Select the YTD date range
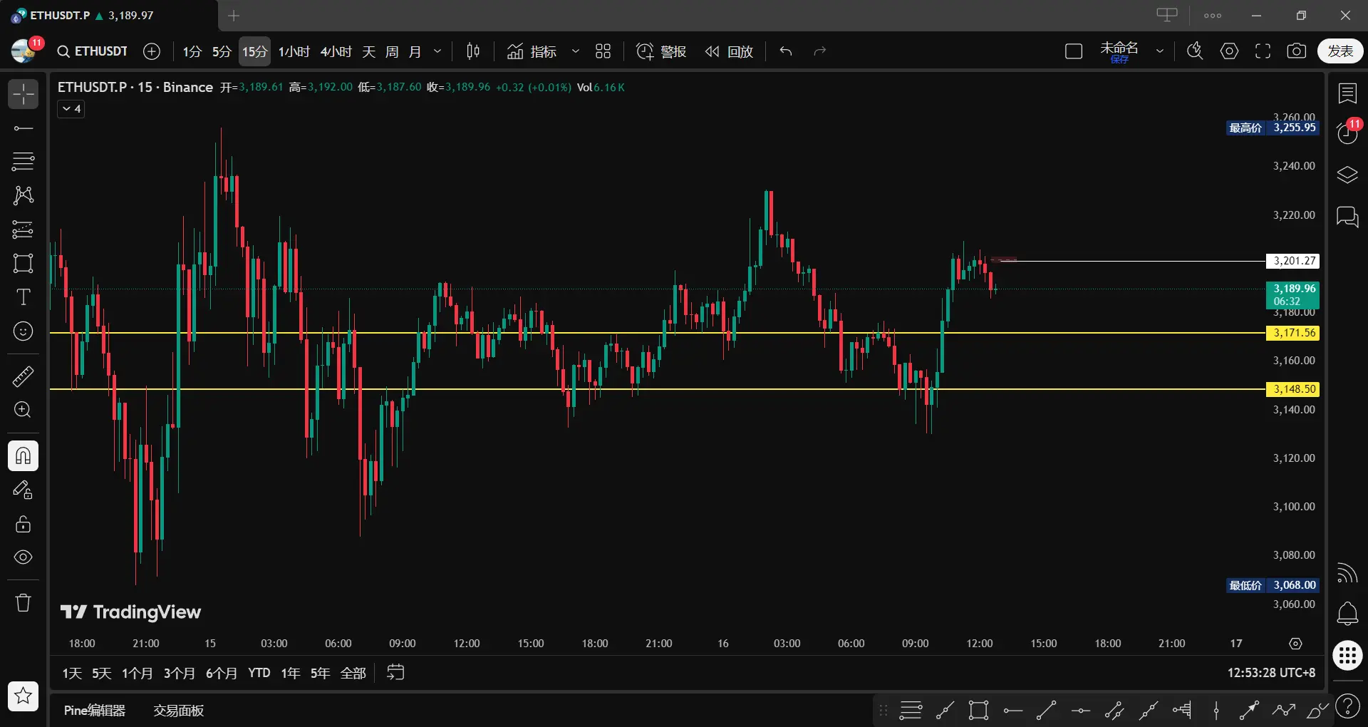 [259, 673]
